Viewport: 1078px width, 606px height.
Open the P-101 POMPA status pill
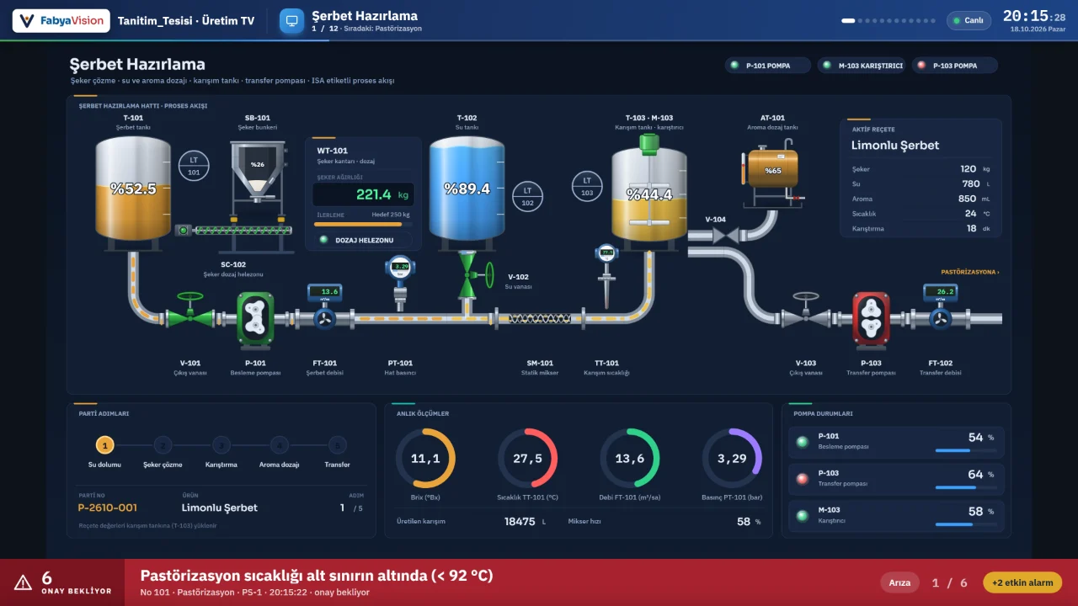(766, 65)
